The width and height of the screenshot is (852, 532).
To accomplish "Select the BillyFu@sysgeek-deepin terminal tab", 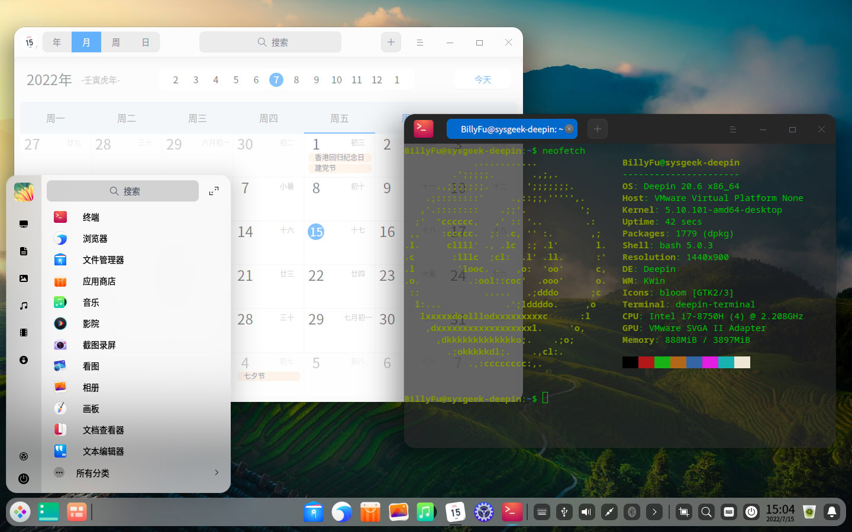I will tap(512, 129).
